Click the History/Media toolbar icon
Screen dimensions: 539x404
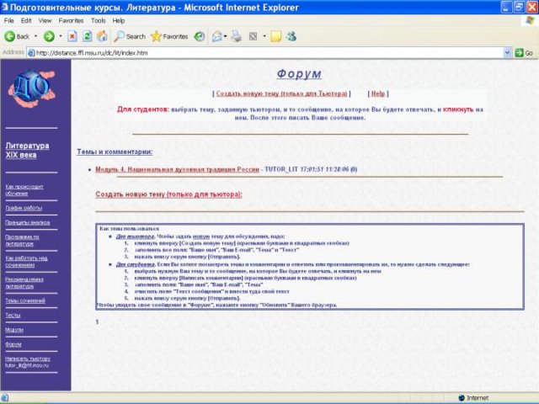click(x=200, y=36)
